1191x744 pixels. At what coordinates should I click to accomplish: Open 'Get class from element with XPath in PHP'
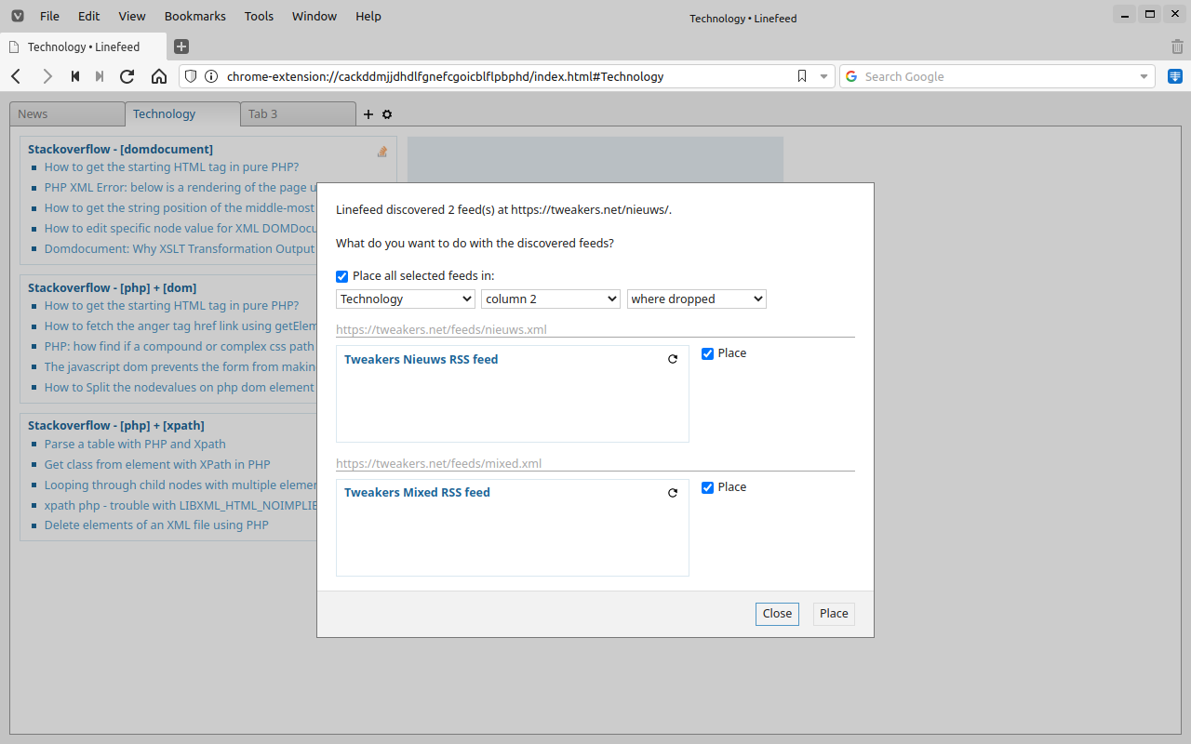pyautogui.click(x=157, y=465)
